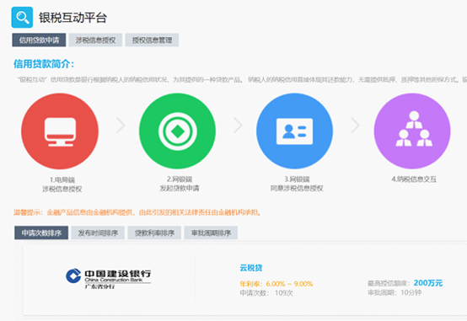Open the 涉税信息授权 tab
The height and width of the screenshot is (321, 467).
point(95,40)
